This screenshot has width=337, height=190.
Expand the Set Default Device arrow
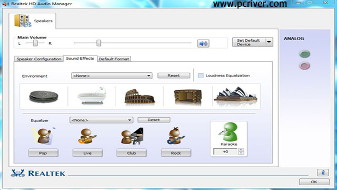tap(269, 42)
